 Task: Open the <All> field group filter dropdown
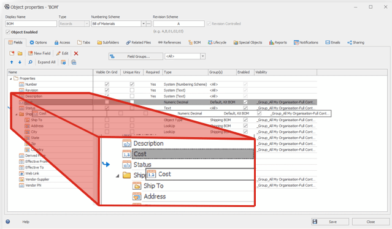[203, 56]
